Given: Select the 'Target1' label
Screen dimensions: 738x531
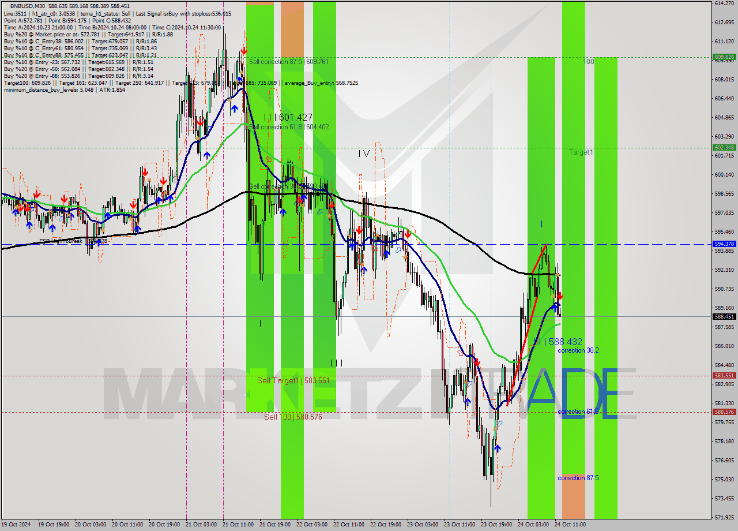Looking at the screenshot, I should [x=581, y=152].
